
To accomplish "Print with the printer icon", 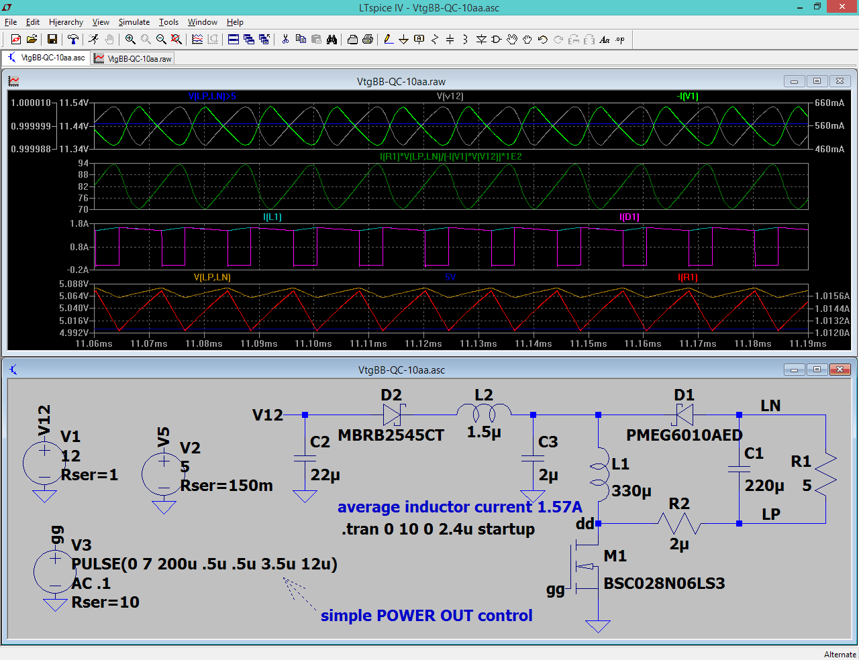I will 368,40.
